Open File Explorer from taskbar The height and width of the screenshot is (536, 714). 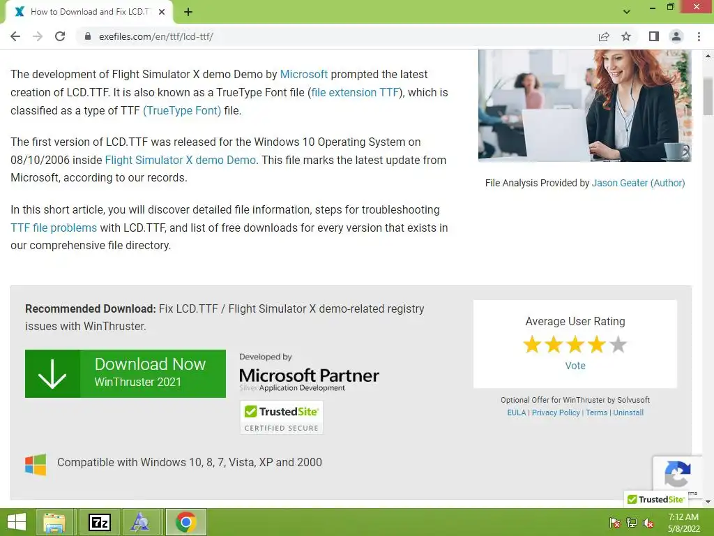54,522
